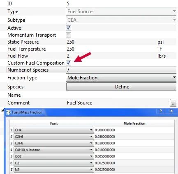The width and height of the screenshot is (178, 174).
Task: Enable the Momentum Transport checkbox
Action: 68,35
